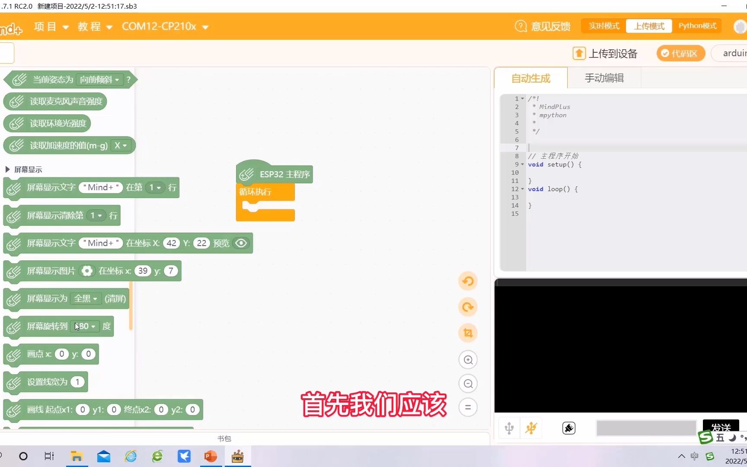Click the undo arrow icon in workspace
The image size is (747, 467).
468,281
